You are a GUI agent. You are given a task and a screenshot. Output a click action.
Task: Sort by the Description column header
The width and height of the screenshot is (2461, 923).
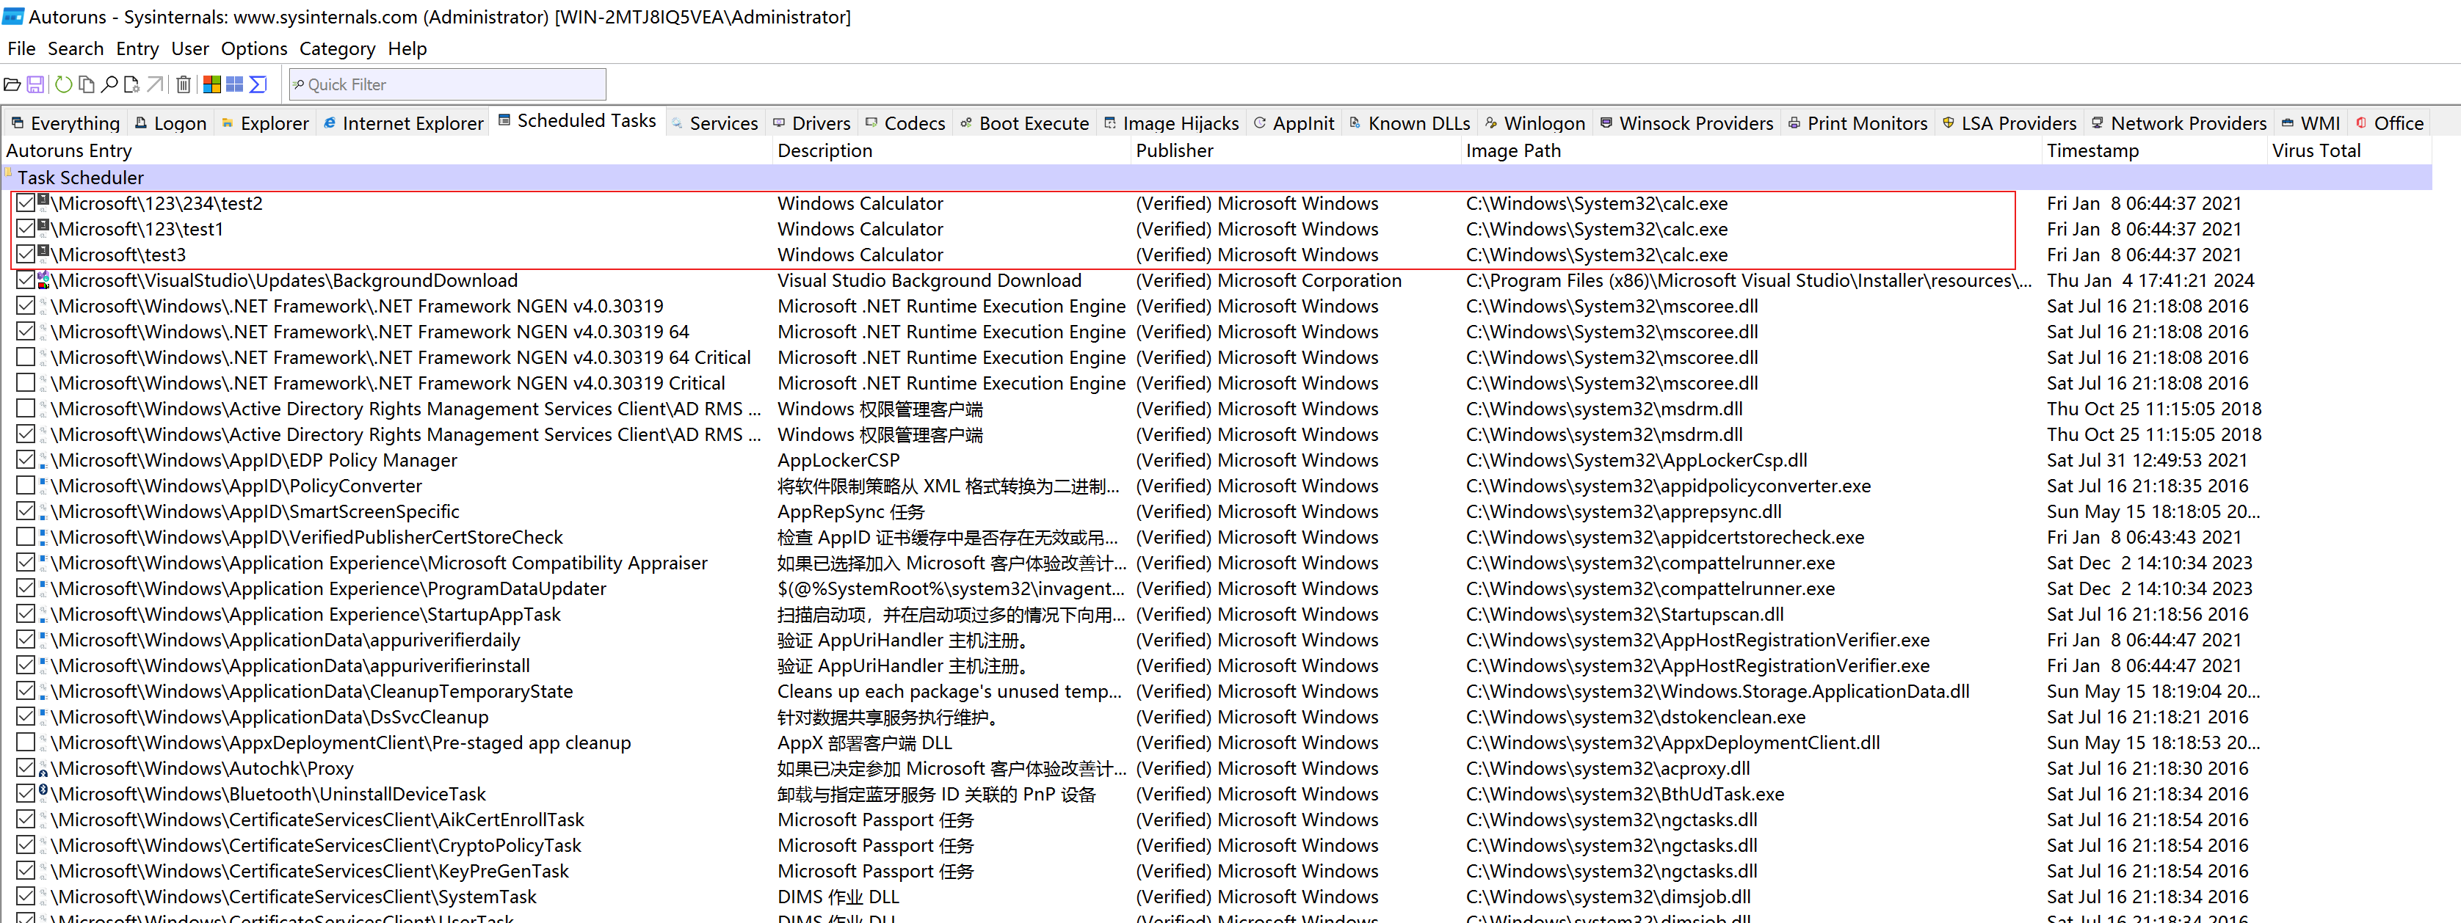(951, 151)
